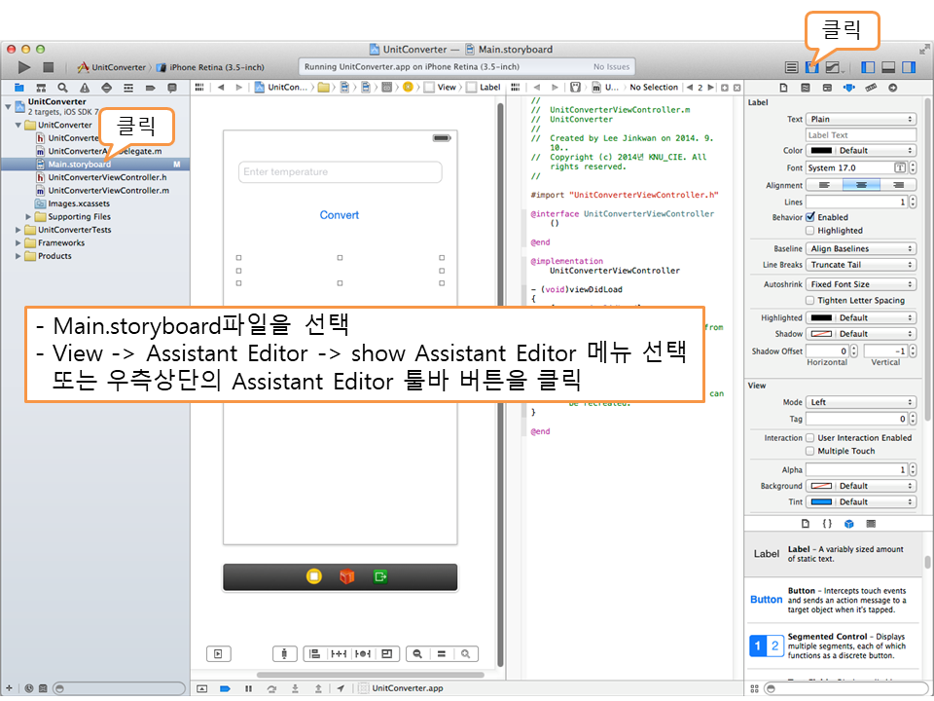Image resolution: width=934 pixels, height=701 pixels.
Task: Open the Size inspector ruler icon
Action: (x=870, y=88)
